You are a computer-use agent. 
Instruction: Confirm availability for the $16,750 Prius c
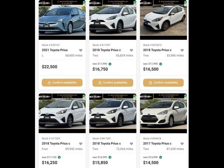[x=113, y=83]
